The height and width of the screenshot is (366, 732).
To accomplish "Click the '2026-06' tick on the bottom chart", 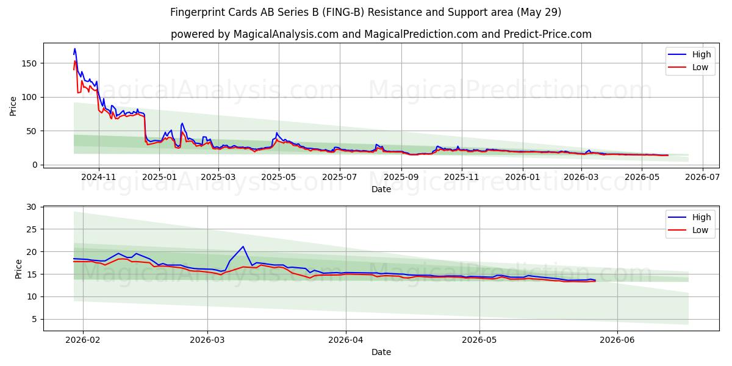I will 618,340.
